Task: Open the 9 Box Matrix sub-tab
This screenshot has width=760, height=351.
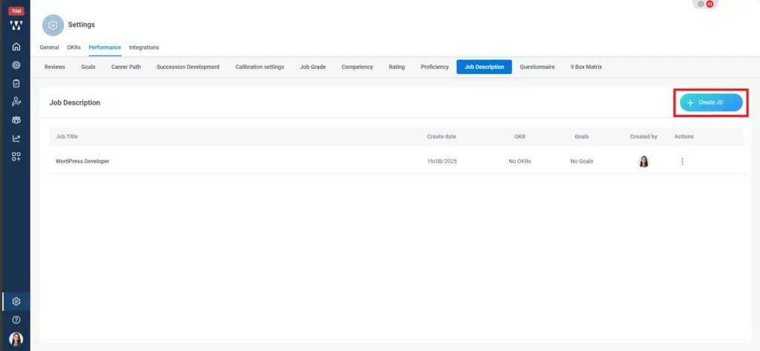Action: click(x=586, y=67)
